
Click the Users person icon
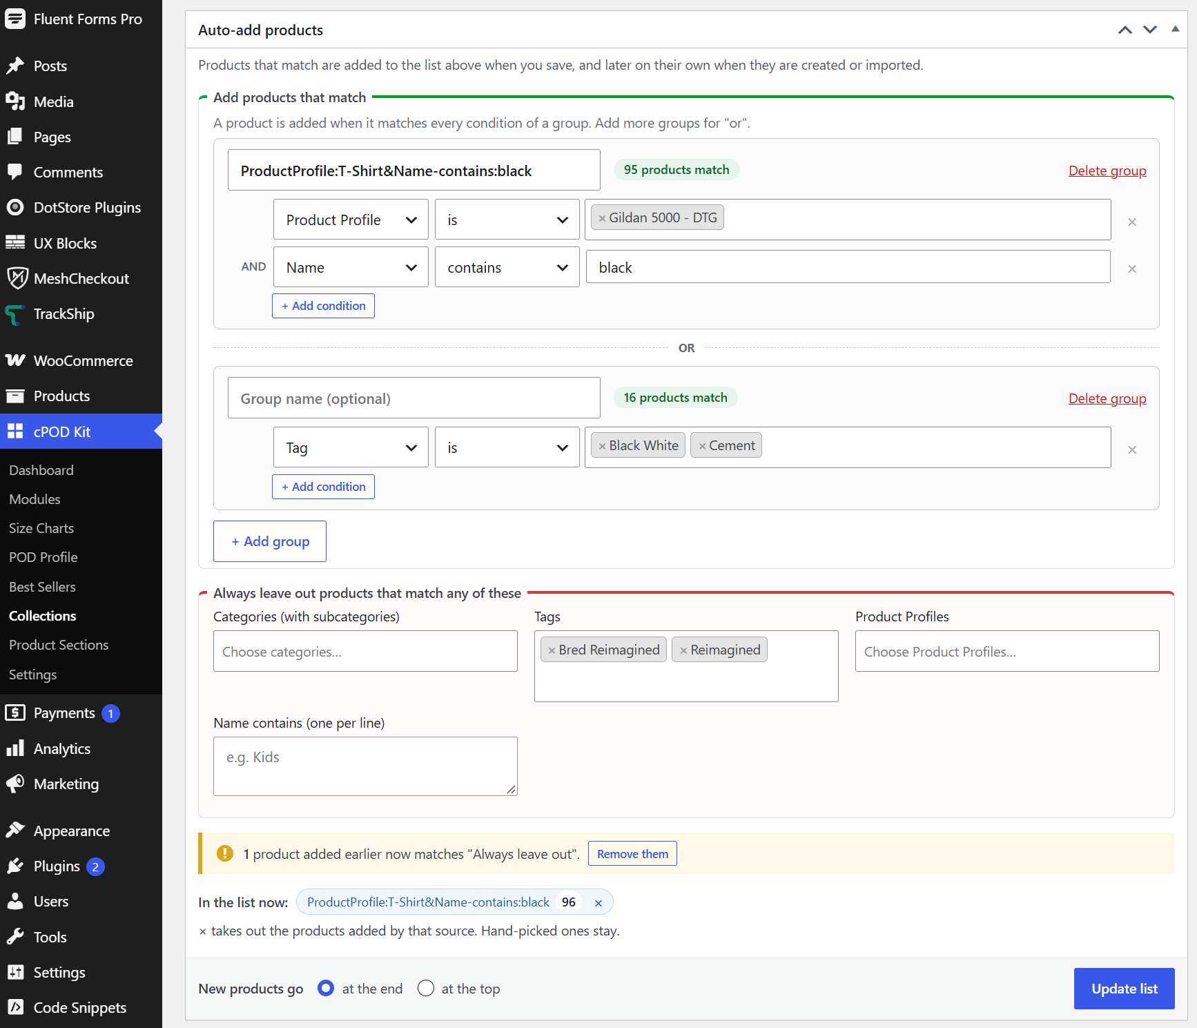(15, 901)
